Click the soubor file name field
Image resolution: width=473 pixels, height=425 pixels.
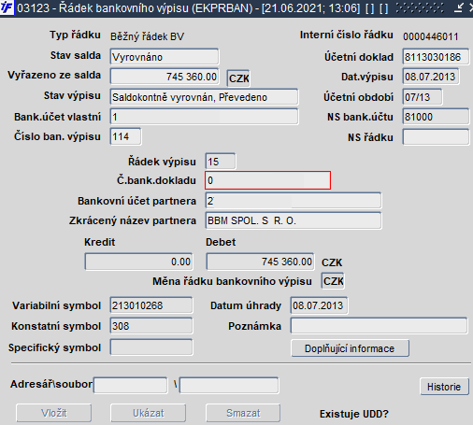(229, 386)
